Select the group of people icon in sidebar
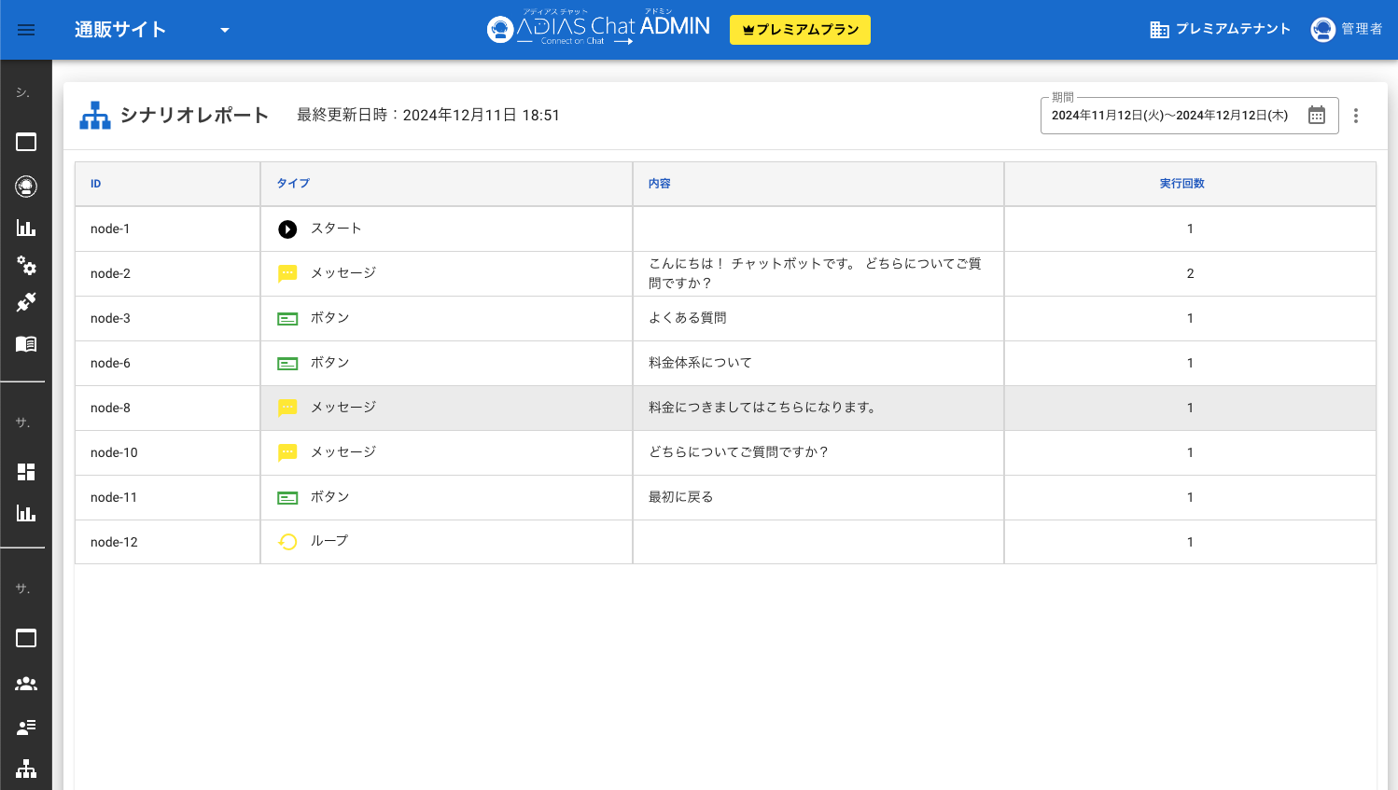 [x=26, y=684]
